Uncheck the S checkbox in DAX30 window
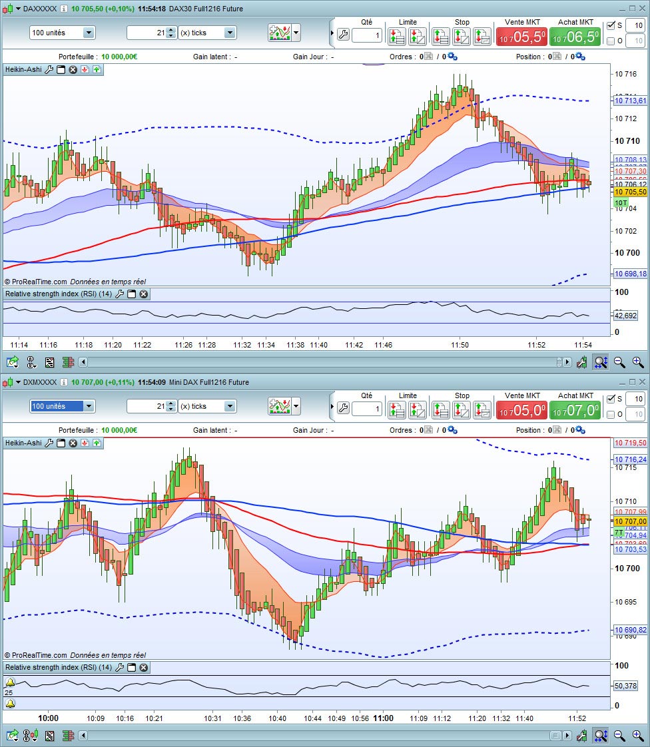 pos(611,26)
